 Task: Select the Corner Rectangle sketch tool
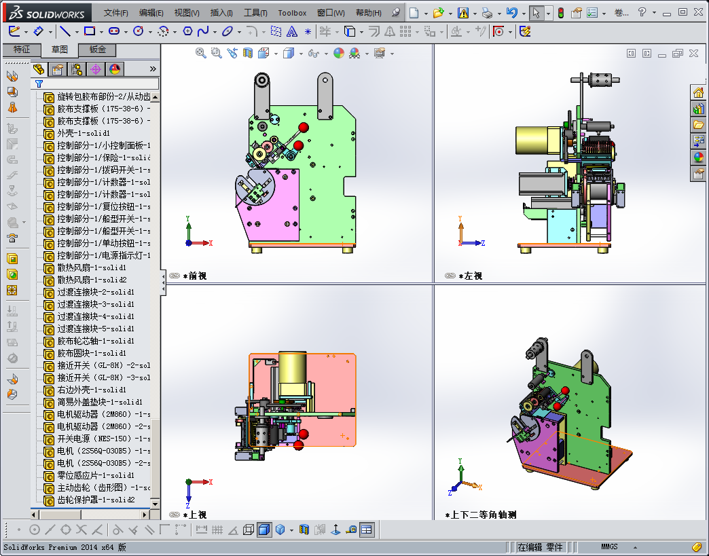coord(90,31)
